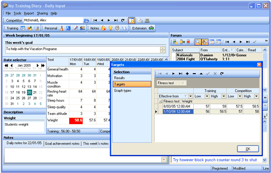Go to first competitor record in main toolbar
Image resolution: width=271 pixels, height=173 pixels.
point(95,20)
